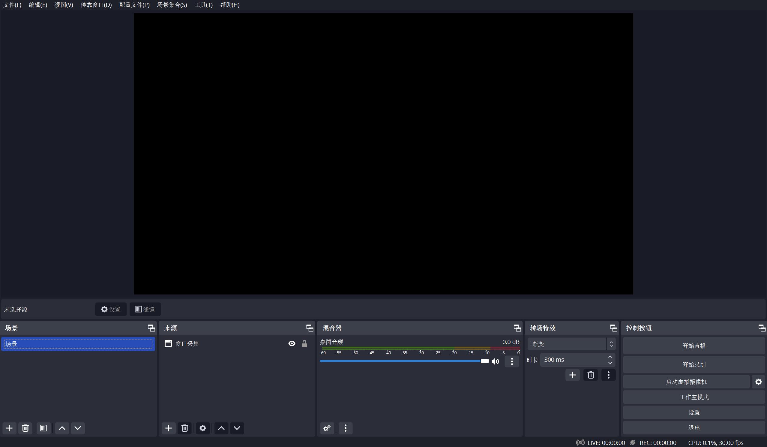
Task: Mute 桌面音频 with speaker icon
Action: [495, 361]
